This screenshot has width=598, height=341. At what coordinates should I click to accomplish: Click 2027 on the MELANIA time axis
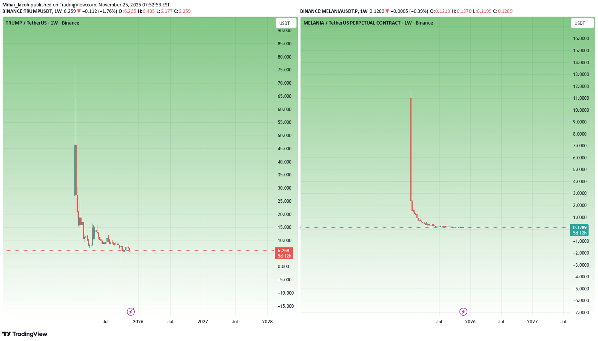click(532, 322)
